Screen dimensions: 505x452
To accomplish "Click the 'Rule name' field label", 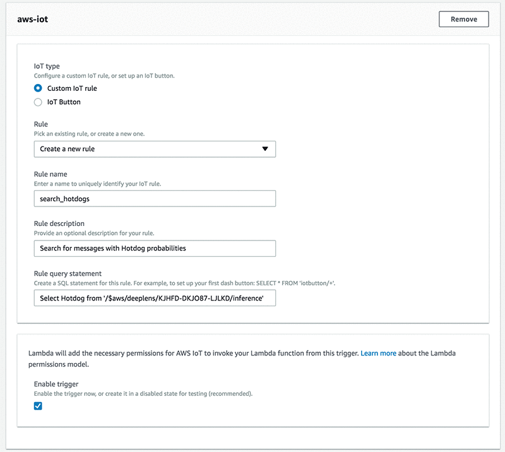I will (50, 174).
